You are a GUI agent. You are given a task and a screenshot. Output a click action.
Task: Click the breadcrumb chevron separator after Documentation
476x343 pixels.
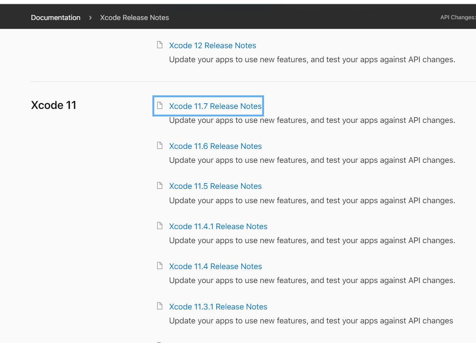90,18
